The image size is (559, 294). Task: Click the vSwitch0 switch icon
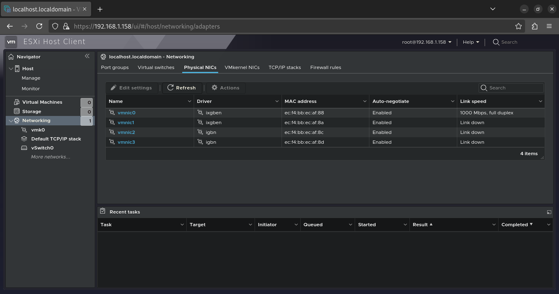pyautogui.click(x=24, y=148)
